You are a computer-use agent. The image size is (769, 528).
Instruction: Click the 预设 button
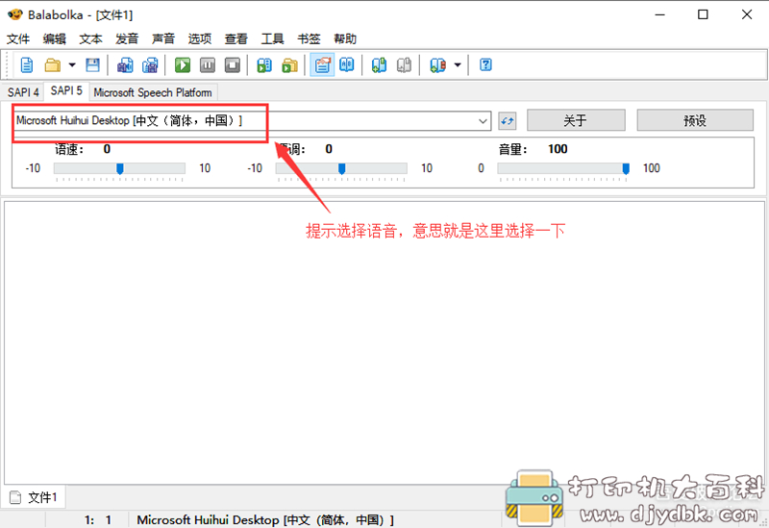click(x=695, y=120)
